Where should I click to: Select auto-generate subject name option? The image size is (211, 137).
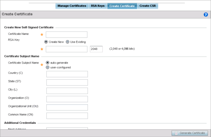pos(48,63)
